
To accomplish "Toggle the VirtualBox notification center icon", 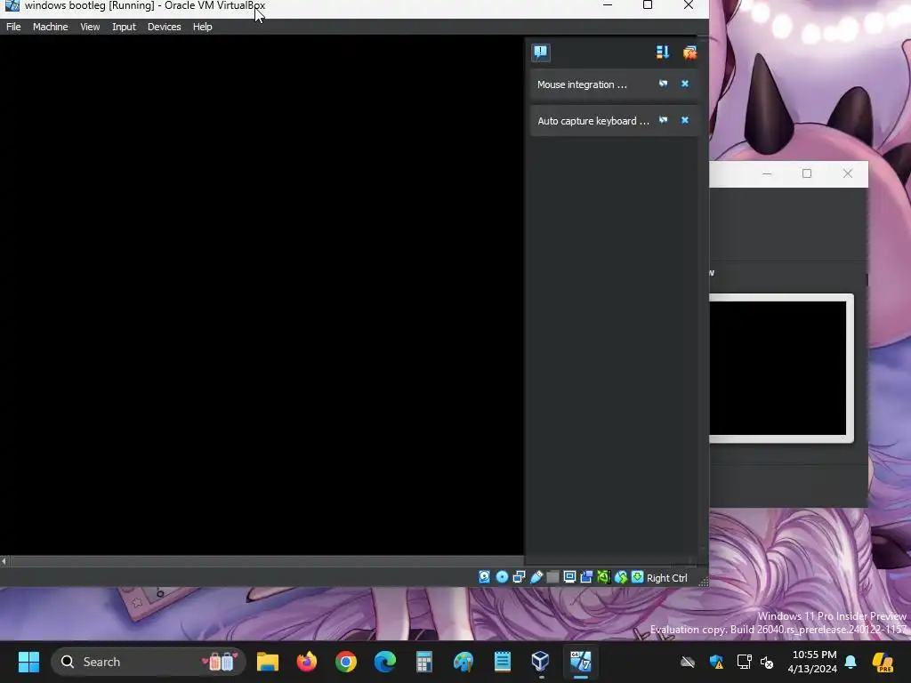I will pyautogui.click(x=540, y=52).
